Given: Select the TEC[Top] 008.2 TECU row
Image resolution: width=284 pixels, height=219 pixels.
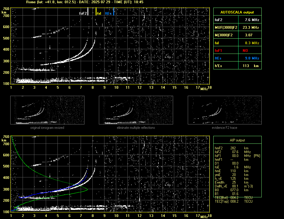Looking at the screenshot, I should [234, 201].
